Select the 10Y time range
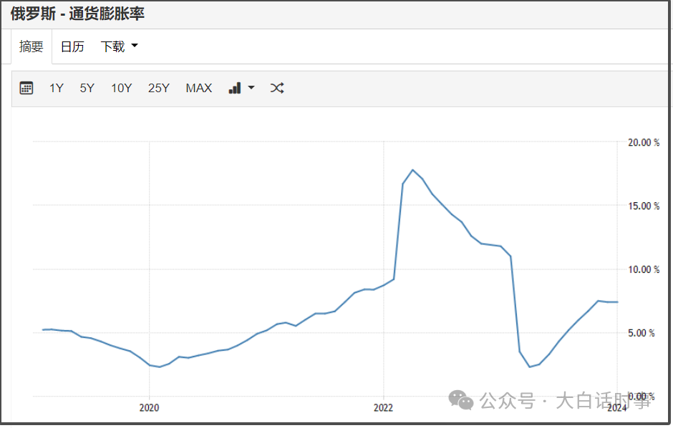The image size is (673, 428). [121, 88]
